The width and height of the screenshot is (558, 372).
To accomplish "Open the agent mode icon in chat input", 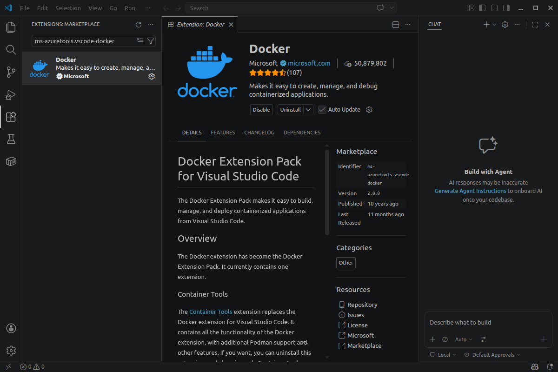I will (x=445, y=339).
